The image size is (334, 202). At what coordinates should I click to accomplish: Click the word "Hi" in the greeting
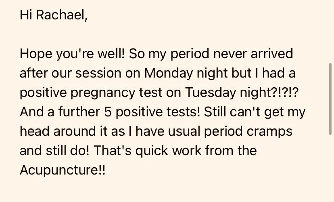[25, 15]
